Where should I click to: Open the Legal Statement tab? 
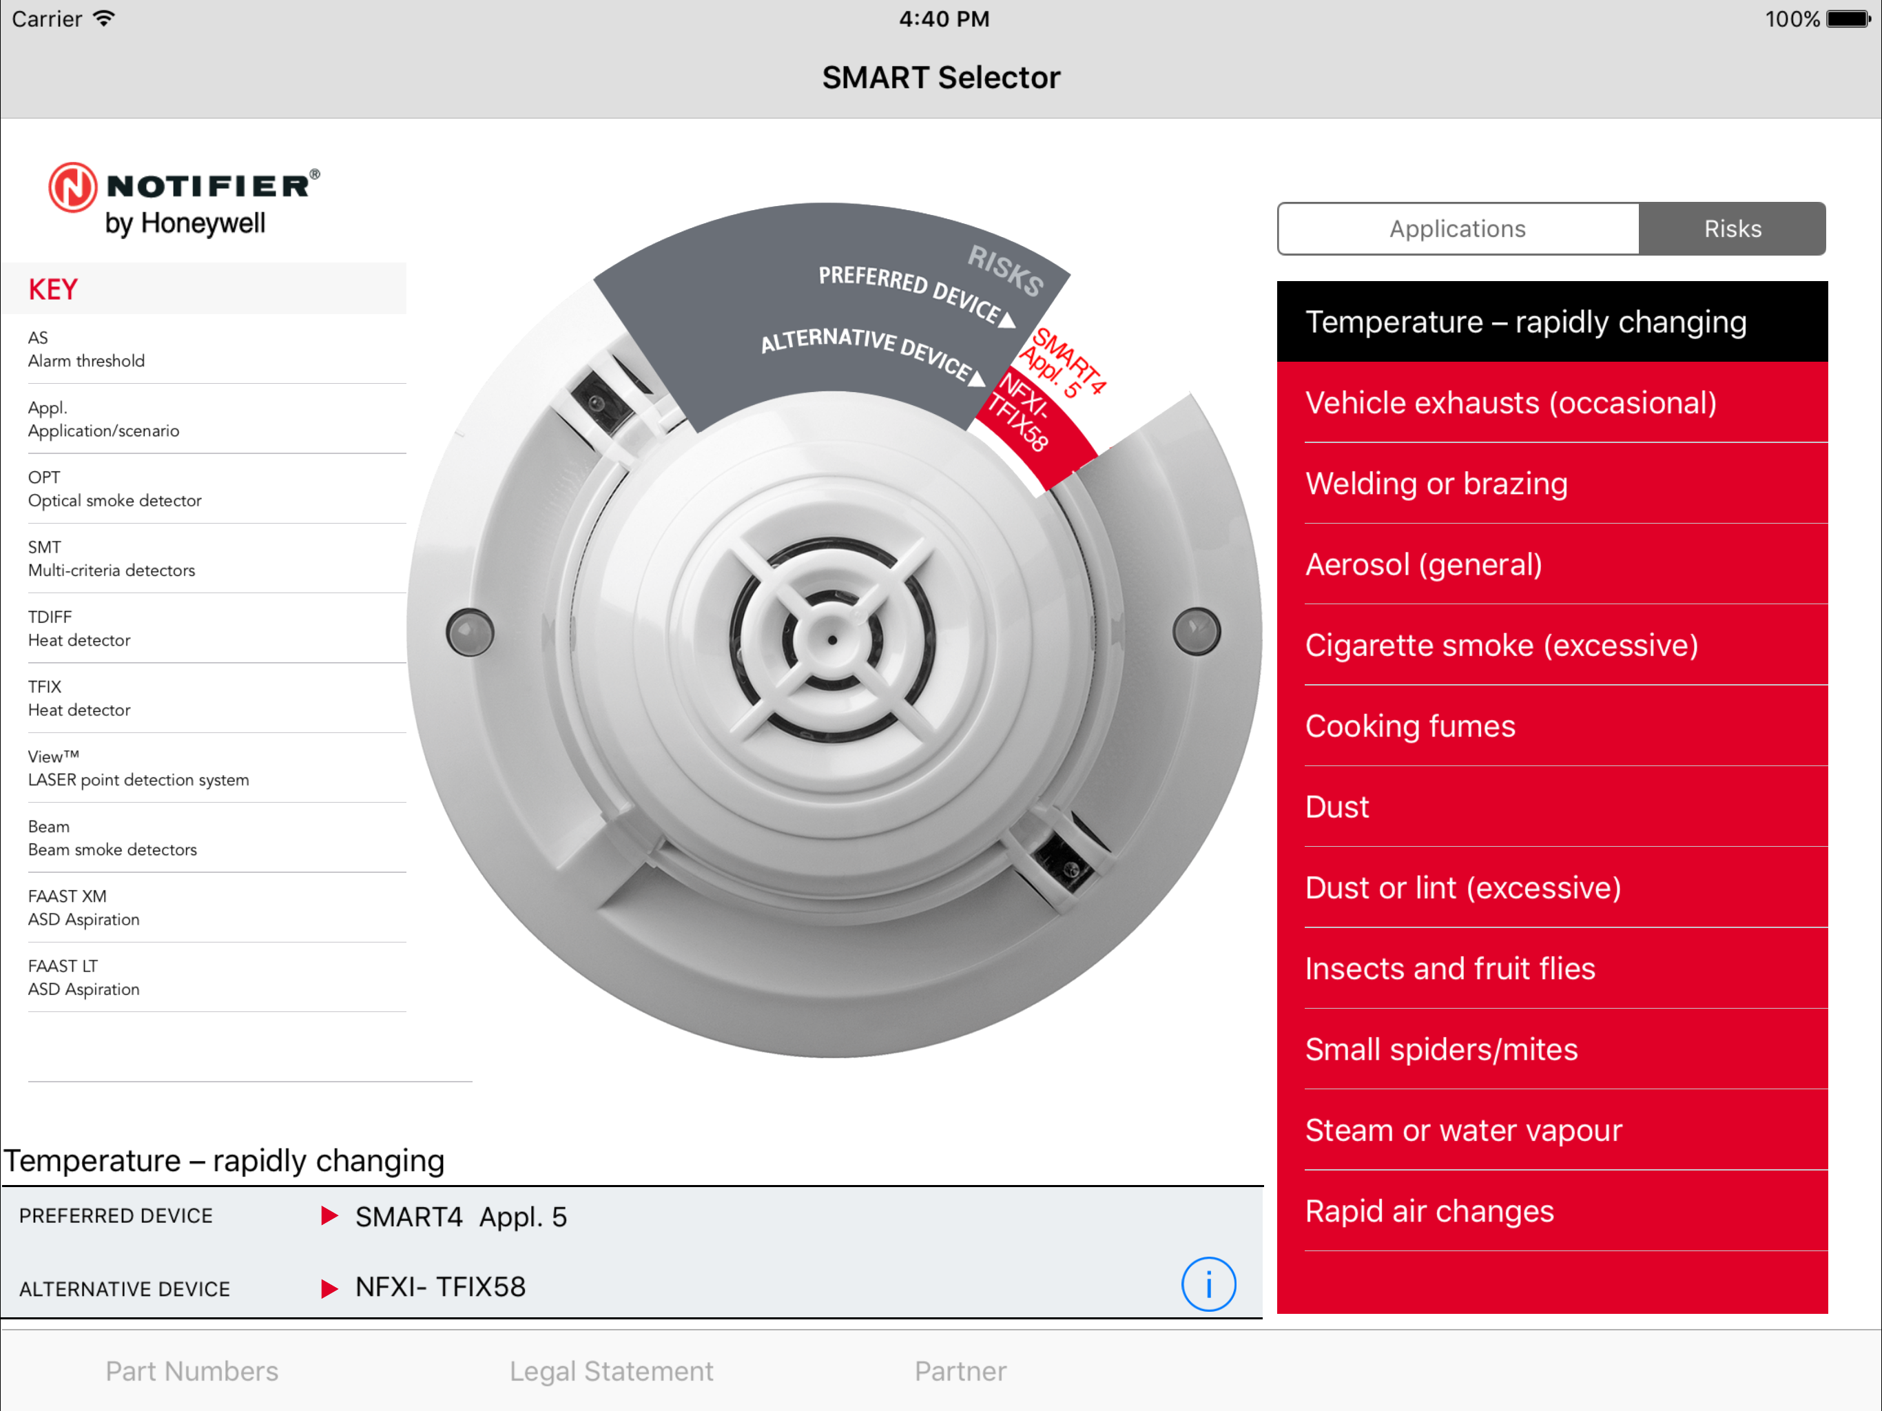(611, 1371)
